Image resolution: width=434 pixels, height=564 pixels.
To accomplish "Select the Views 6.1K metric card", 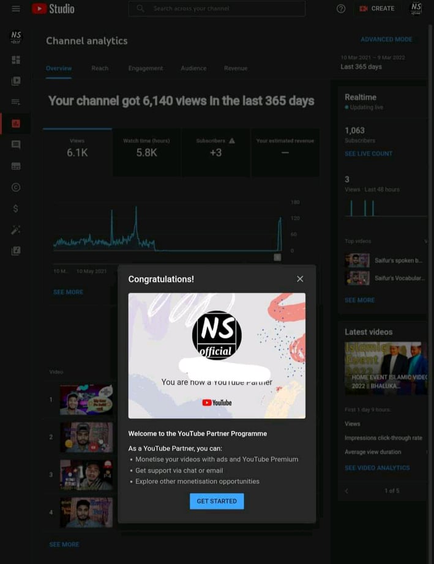I will pos(77,152).
